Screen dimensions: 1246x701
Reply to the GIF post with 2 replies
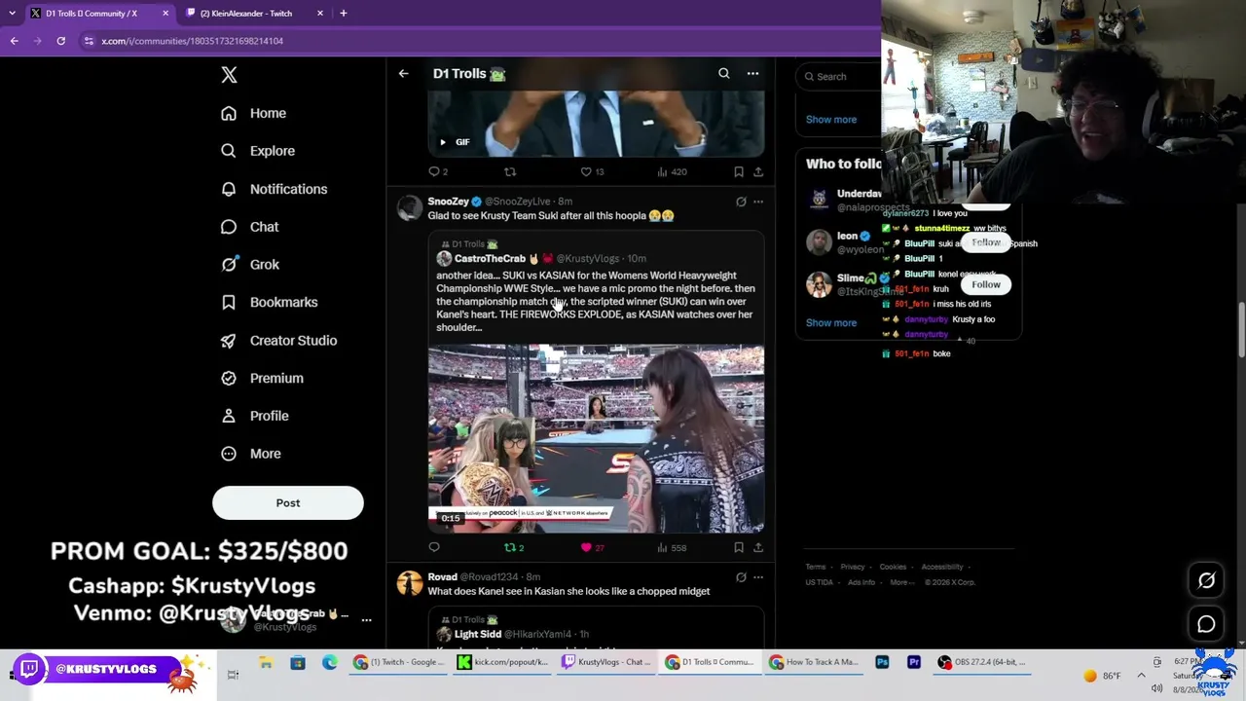[438, 171]
